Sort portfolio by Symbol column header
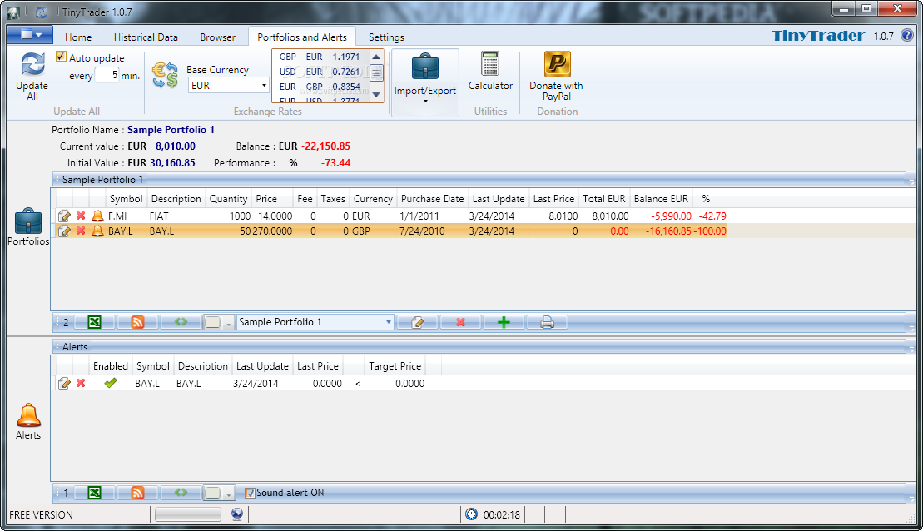Screen dimensions: 923x531 [126, 199]
